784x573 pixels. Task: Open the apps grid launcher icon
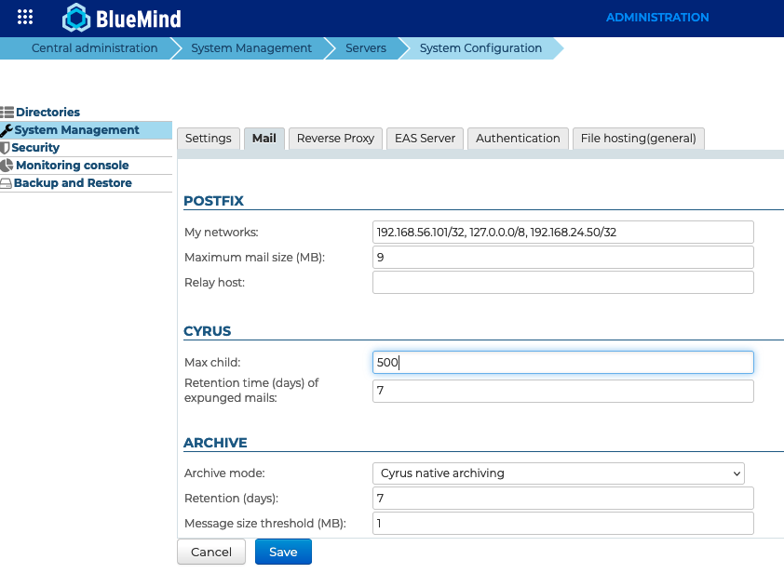25,17
